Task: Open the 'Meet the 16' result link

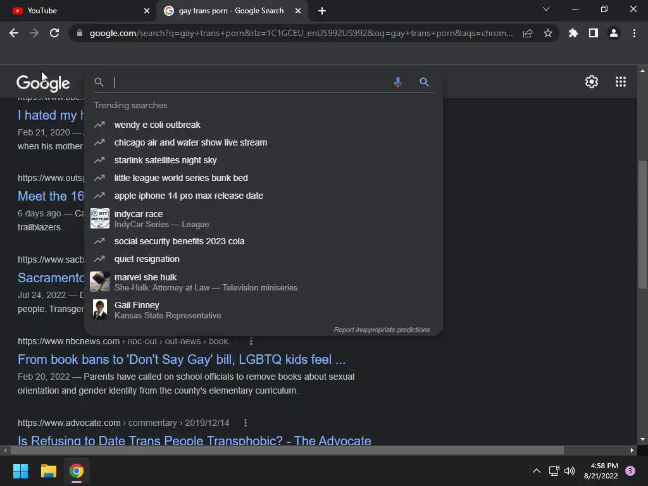Action: point(51,196)
